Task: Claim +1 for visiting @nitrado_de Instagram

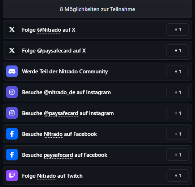Action: pyautogui.click(x=178, y=92)
